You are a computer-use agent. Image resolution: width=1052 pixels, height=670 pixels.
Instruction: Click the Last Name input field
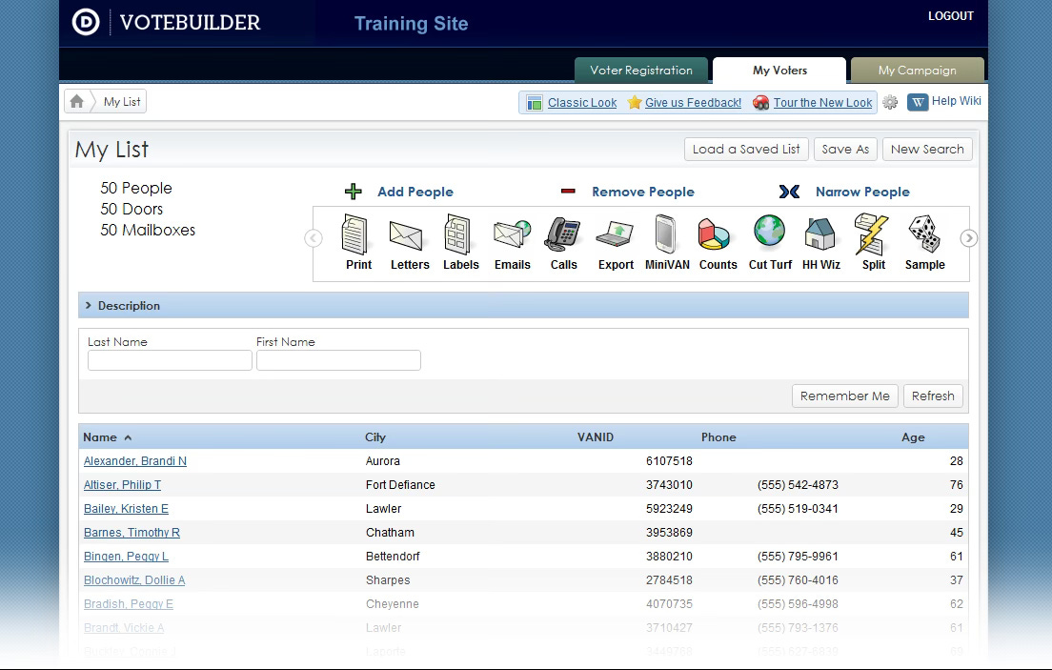(x=170, y=360)
